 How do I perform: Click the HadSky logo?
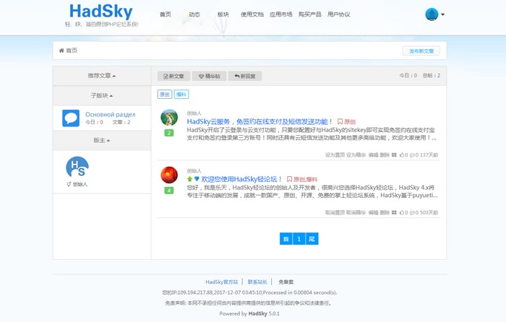101,12
